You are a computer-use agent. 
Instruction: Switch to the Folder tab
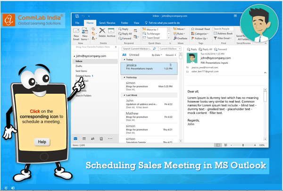125,23
